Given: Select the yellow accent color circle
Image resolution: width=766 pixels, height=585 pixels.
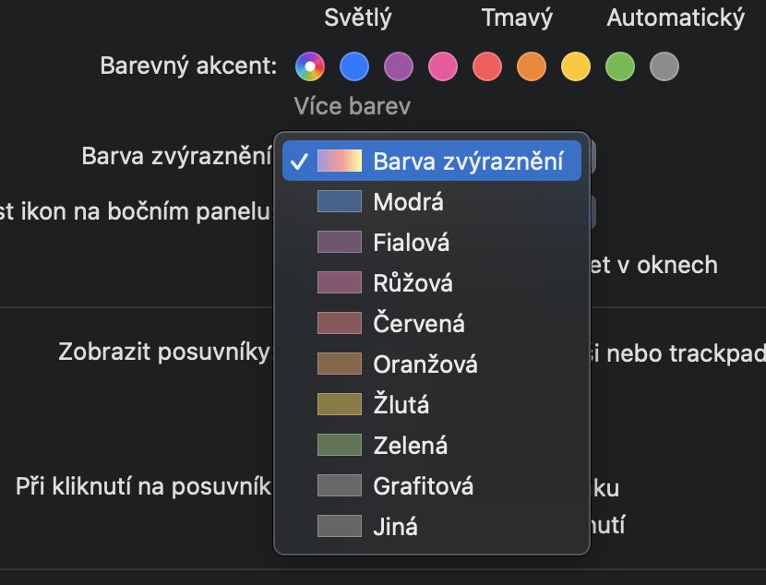Looking at the screenshot, I should point(576,66).
